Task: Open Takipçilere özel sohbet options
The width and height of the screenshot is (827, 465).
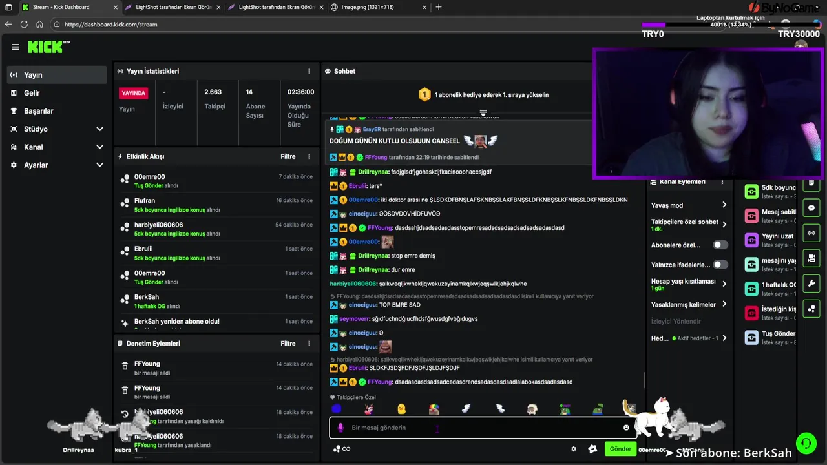Action: (x=689, y=225)
